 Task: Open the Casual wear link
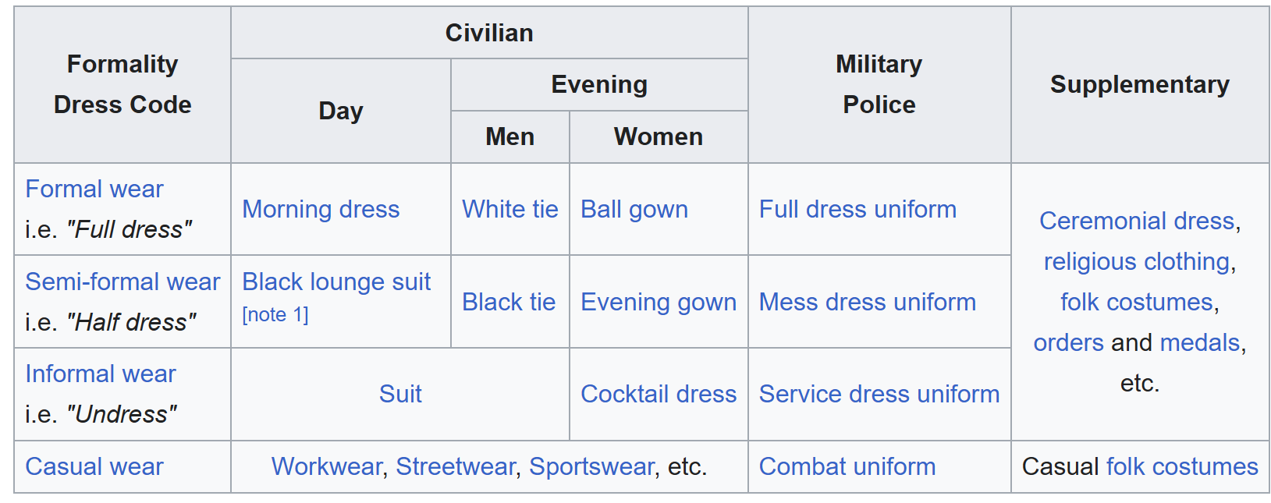[x=94, y=466]
